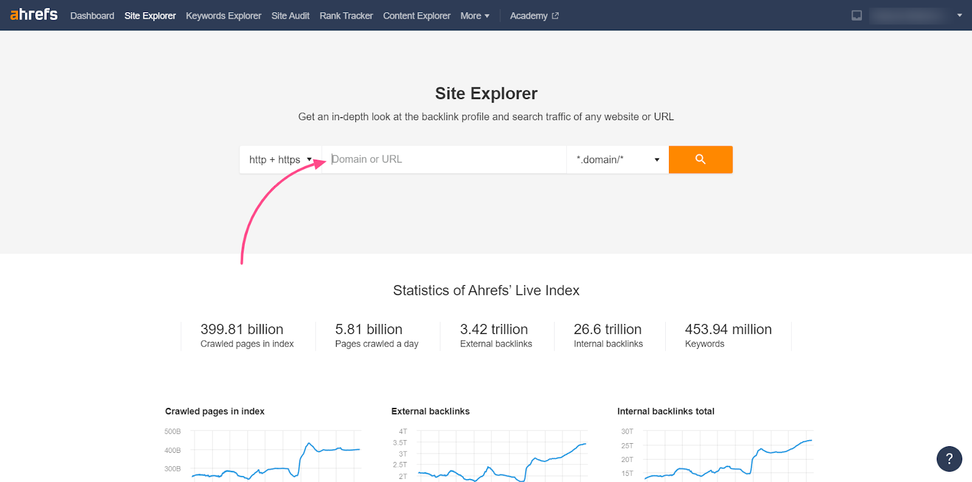Click the Ahrefs logo
The height and width of the screenshot is (482, 972).
click(x=34, y=15)
